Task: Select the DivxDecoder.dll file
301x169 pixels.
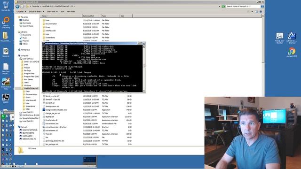Action: pos(51,120)
